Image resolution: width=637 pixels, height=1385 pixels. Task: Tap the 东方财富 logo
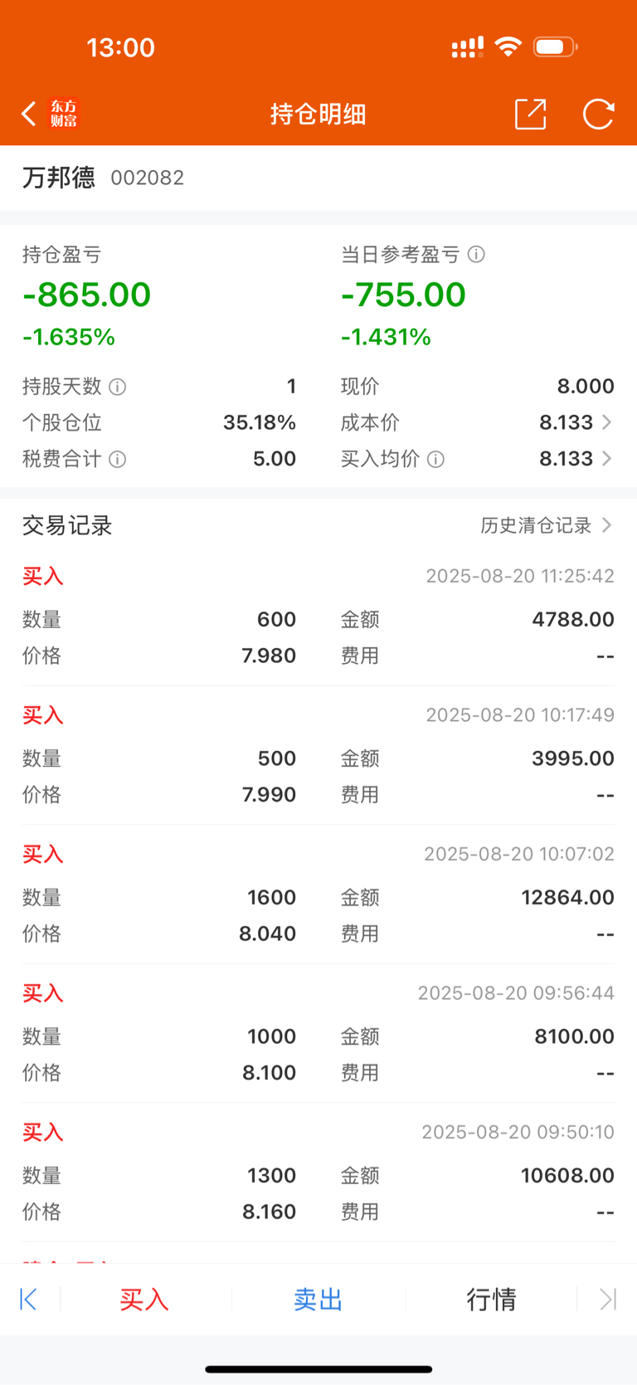coord(64,114)
